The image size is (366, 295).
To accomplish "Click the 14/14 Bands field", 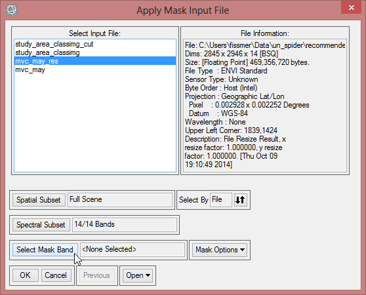I will tap(125, 225).
